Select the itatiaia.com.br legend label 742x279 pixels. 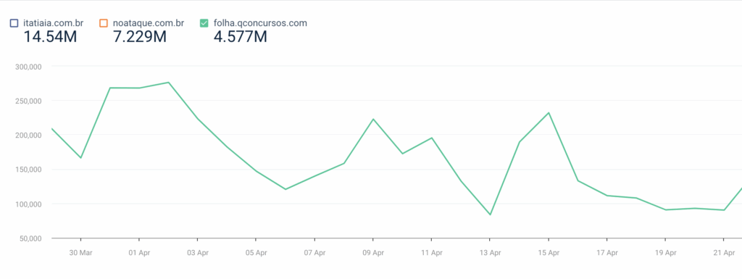[54, 22]
